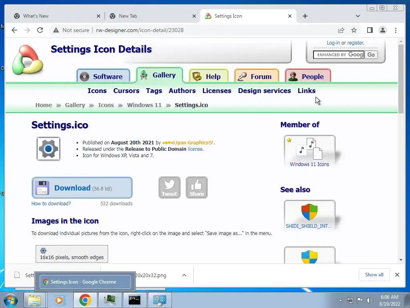Click the page vertical scrollbar thumb
Viewport: 410px width, 308px height.
pyautogui.click(x=400, y=79)
